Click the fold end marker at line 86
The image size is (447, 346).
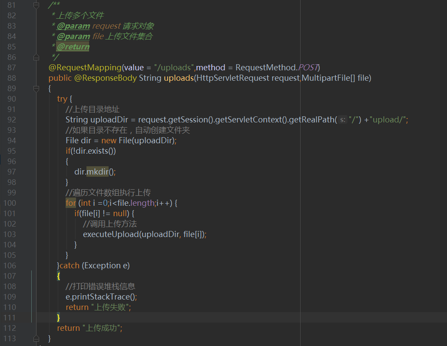[x=36, y=57]
